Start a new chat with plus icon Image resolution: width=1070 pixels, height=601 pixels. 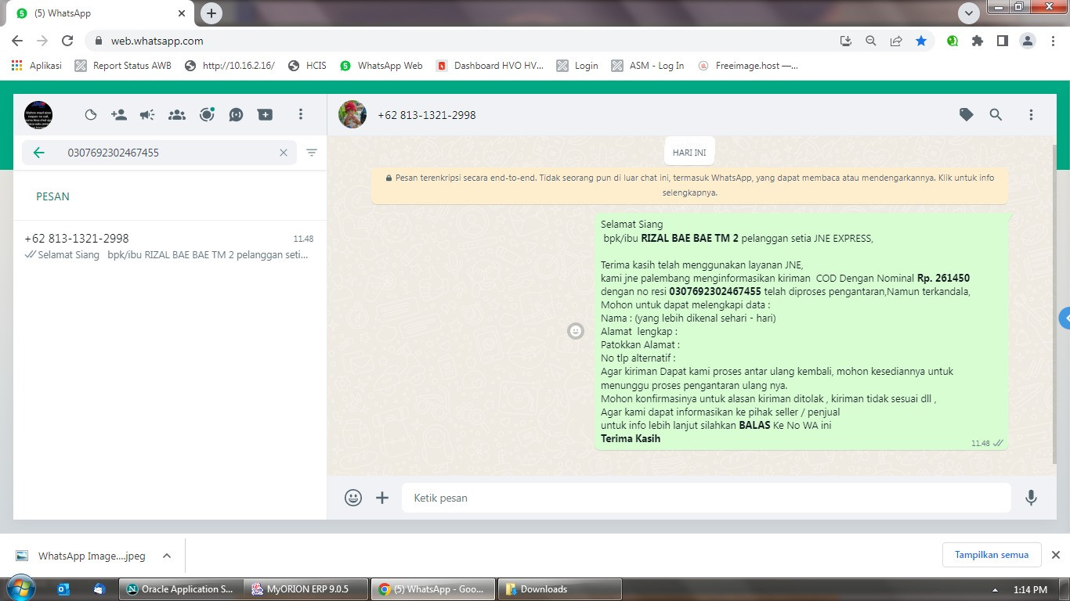click(266, 115)
